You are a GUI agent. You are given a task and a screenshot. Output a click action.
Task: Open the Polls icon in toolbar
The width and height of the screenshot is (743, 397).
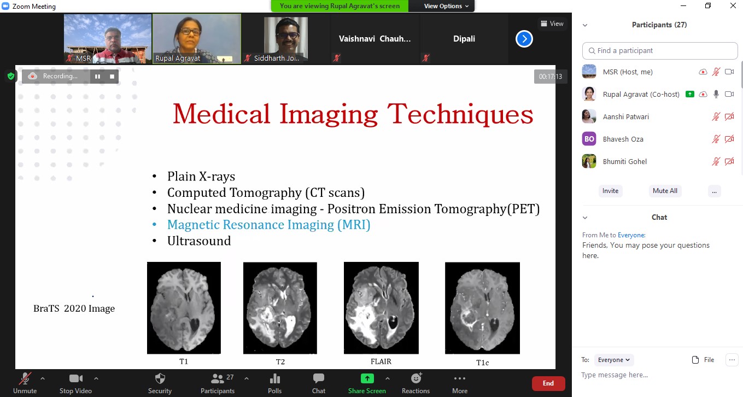pyautogui.click(x=274, y=379)
